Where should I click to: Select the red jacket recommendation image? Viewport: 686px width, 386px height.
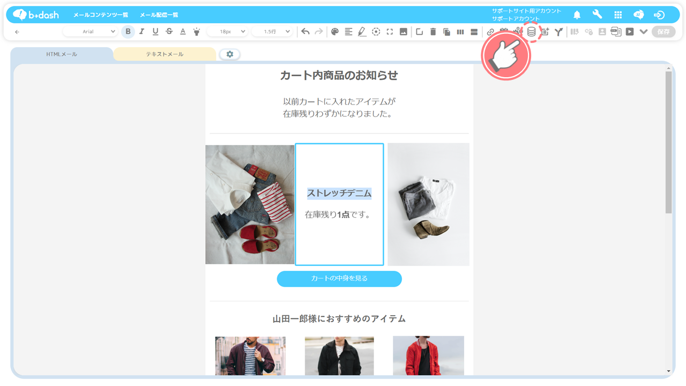(428, 356)
